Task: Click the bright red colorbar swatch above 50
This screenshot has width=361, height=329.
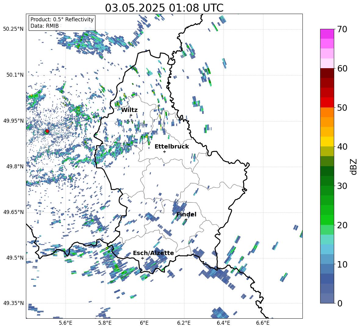Action: 327,103
